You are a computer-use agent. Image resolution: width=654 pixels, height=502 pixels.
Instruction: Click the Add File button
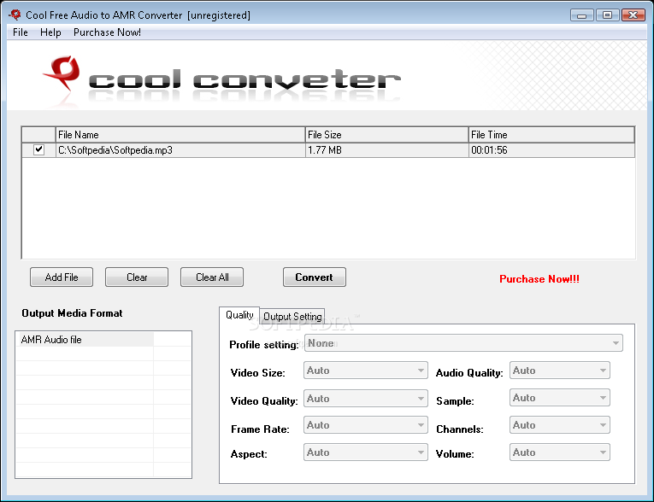tap(62, 277)
